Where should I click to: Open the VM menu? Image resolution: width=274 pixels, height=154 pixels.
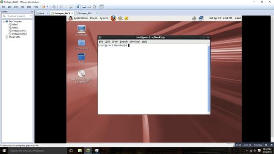click(x=23, y=7)
